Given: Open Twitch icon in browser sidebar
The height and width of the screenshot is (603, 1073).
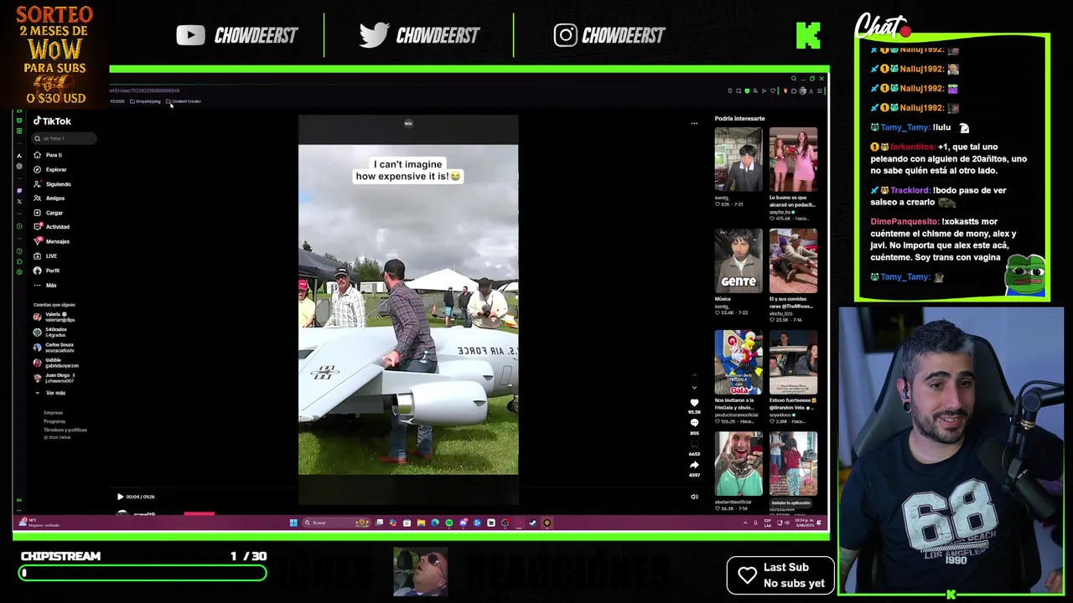Looking at the screenshot, I should [x=19, y=190].
